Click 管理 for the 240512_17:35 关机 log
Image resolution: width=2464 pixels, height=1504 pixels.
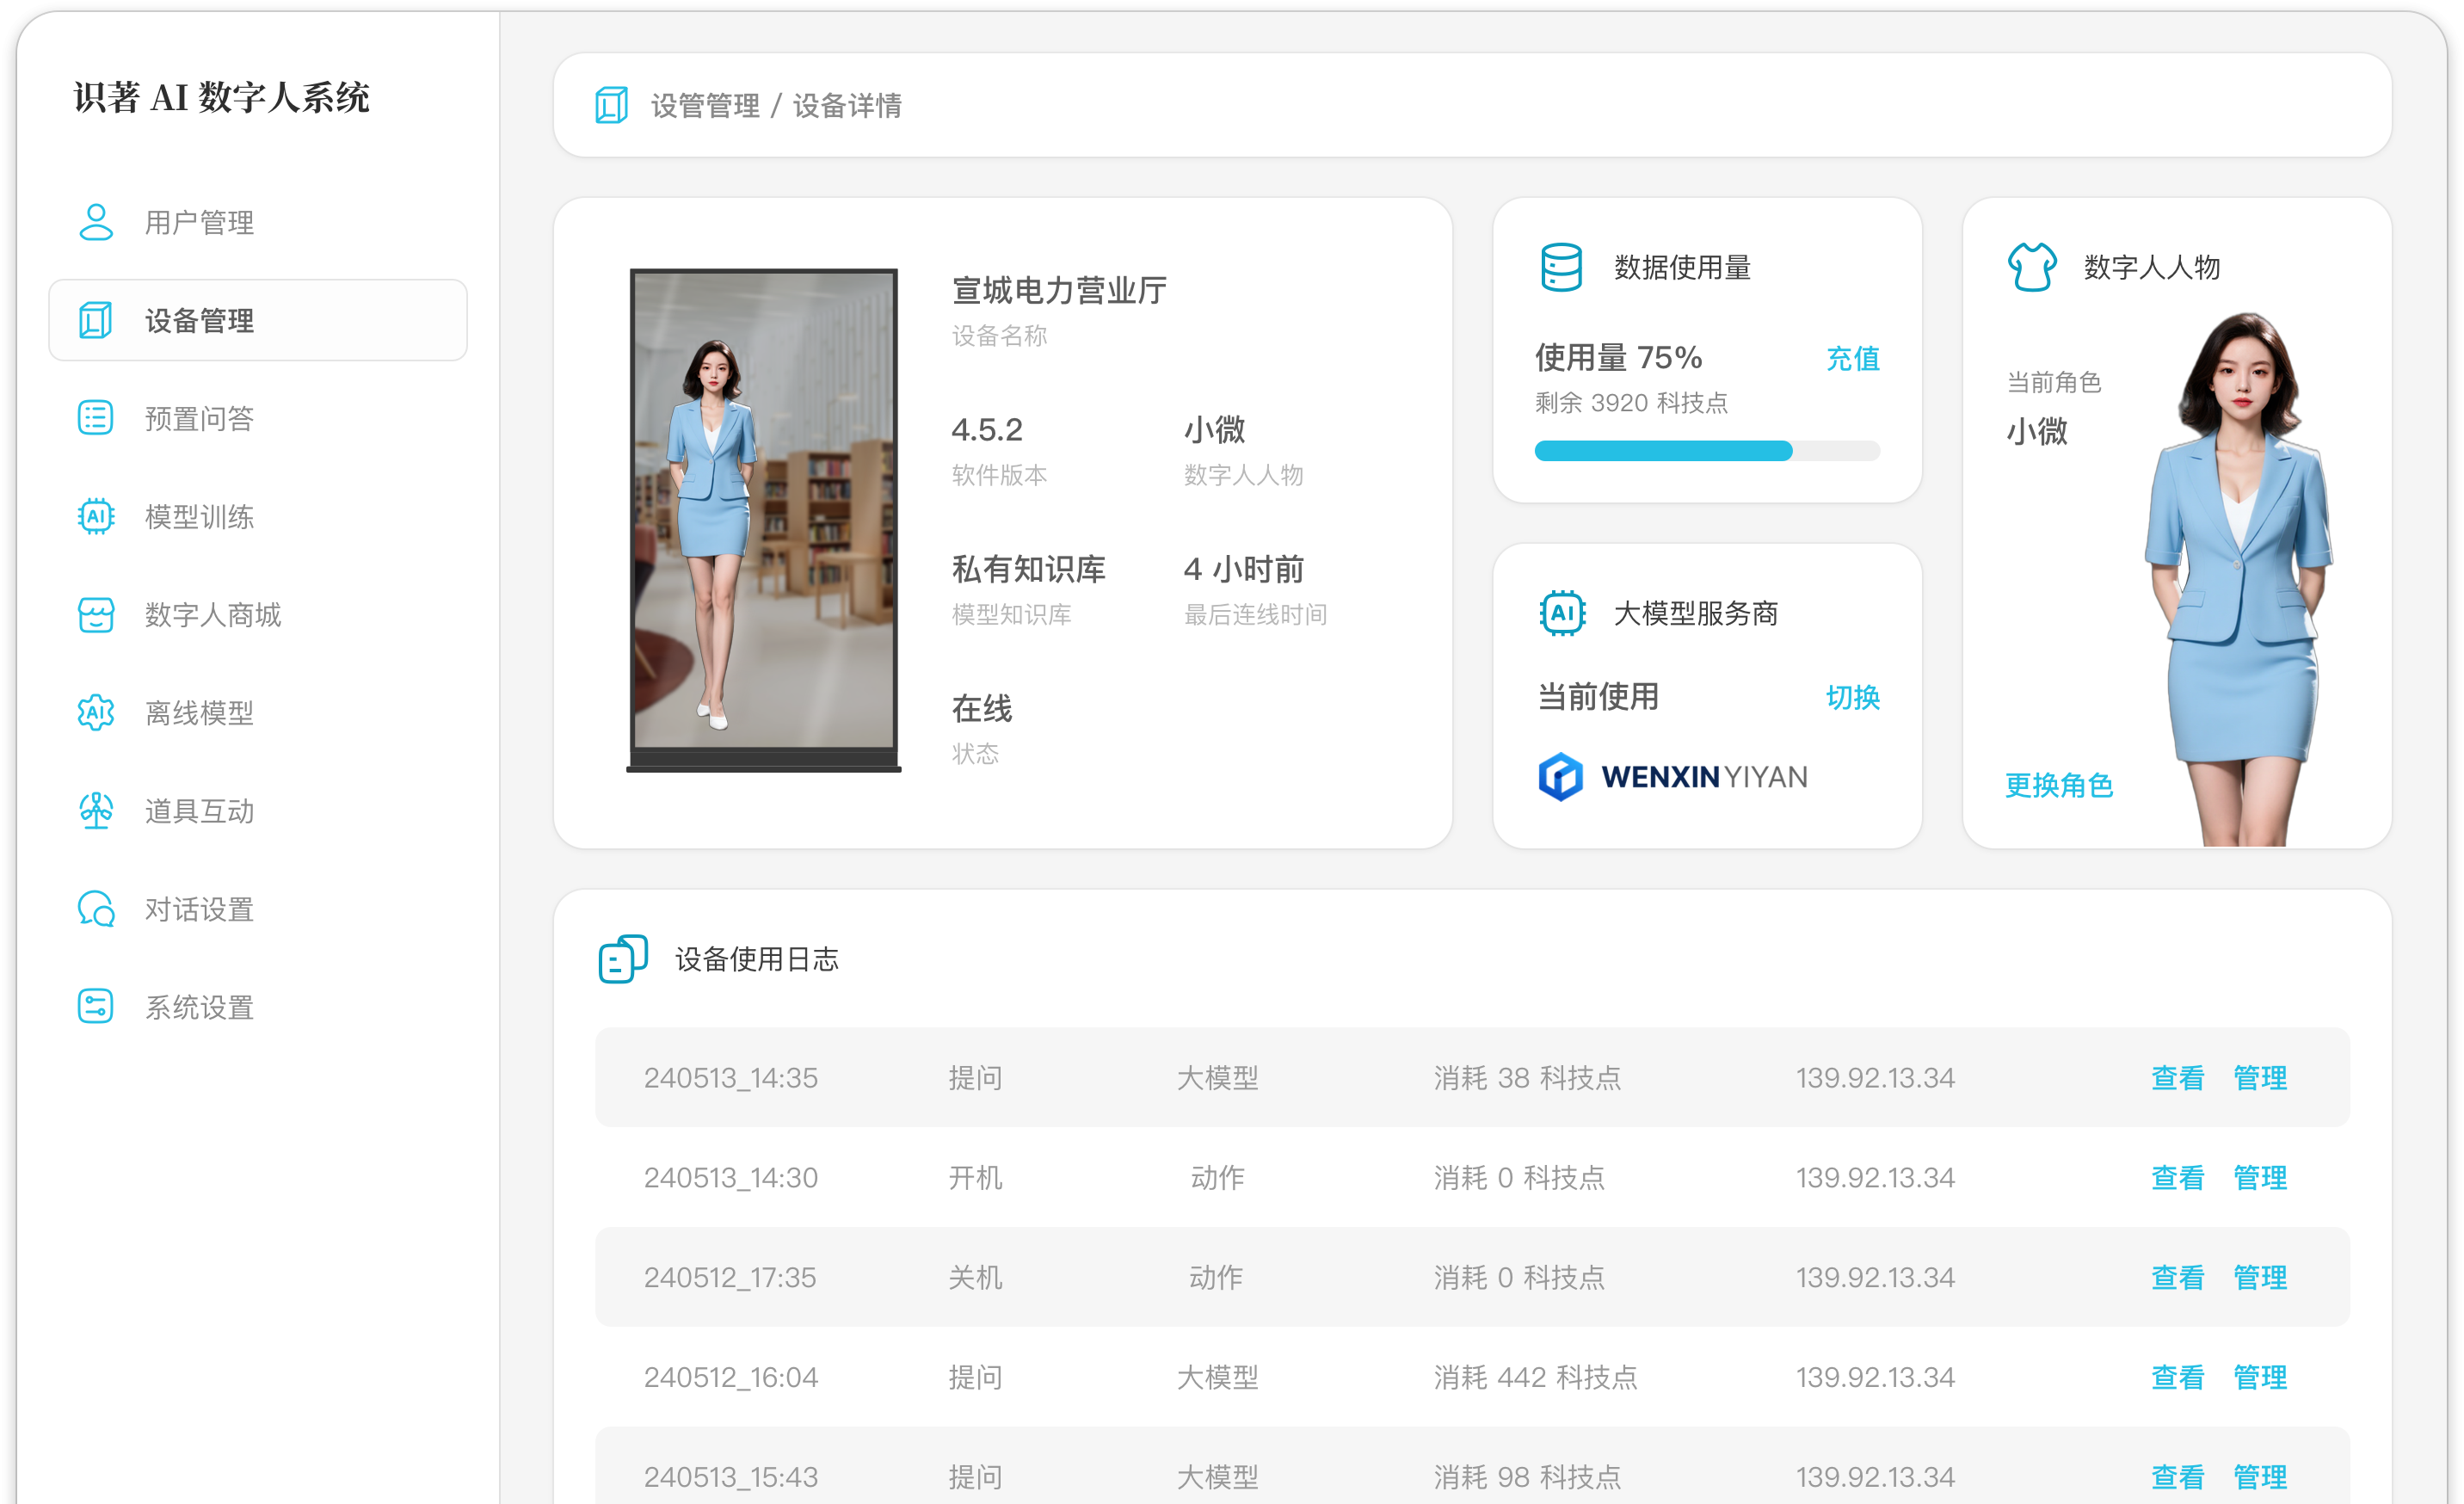[2260, 1277]
